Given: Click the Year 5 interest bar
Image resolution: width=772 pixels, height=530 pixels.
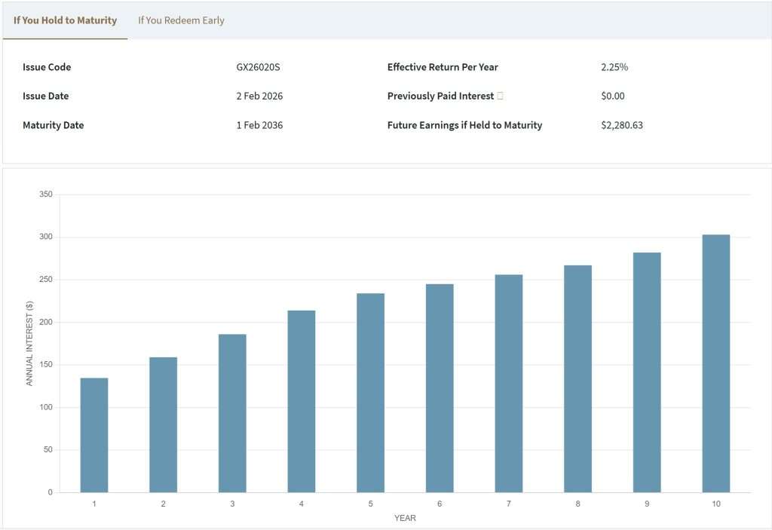Looking at the screenshot, I should pos(370,392).
